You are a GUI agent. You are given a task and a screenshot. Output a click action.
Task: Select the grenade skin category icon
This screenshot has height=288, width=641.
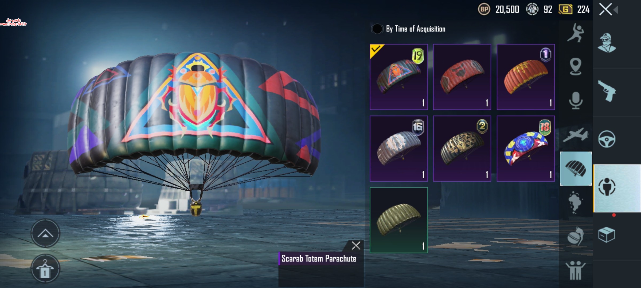click(575, 236)
